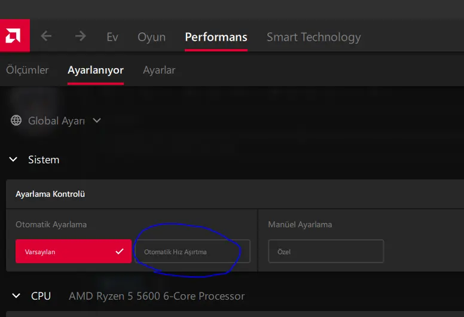
Task: Open the Ayarlar subtab
Action: click(x=159, y=70)
